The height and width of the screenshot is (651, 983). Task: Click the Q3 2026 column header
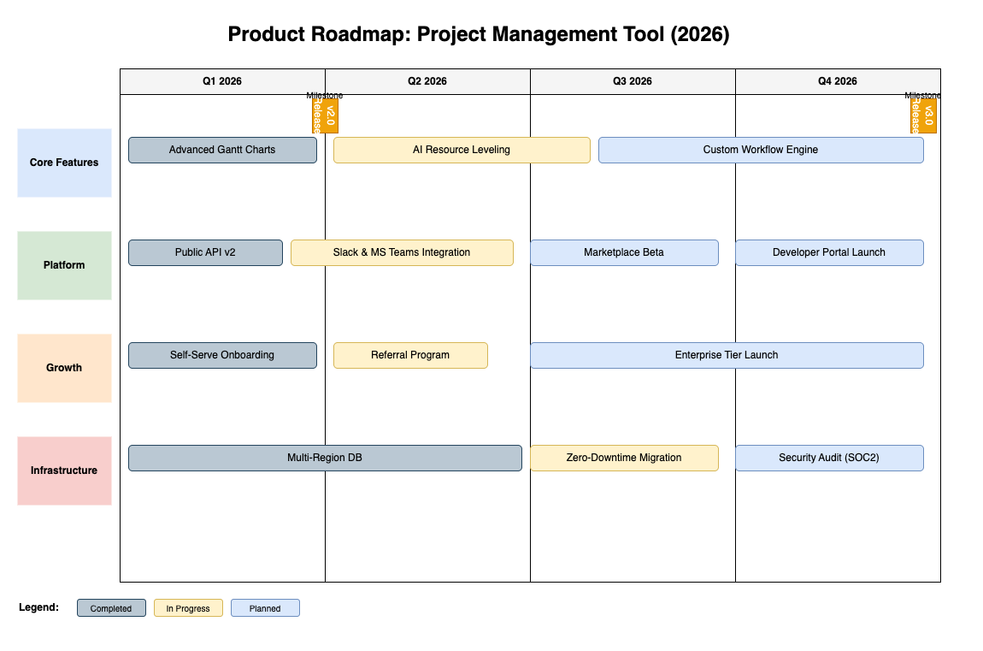633,81
